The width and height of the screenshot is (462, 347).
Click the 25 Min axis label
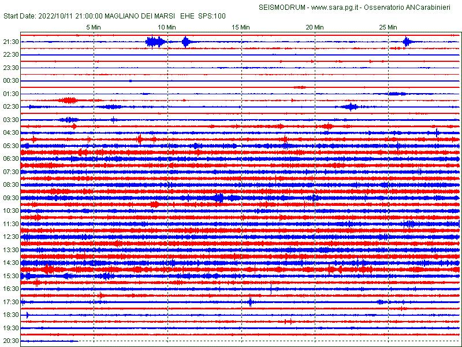388,27
